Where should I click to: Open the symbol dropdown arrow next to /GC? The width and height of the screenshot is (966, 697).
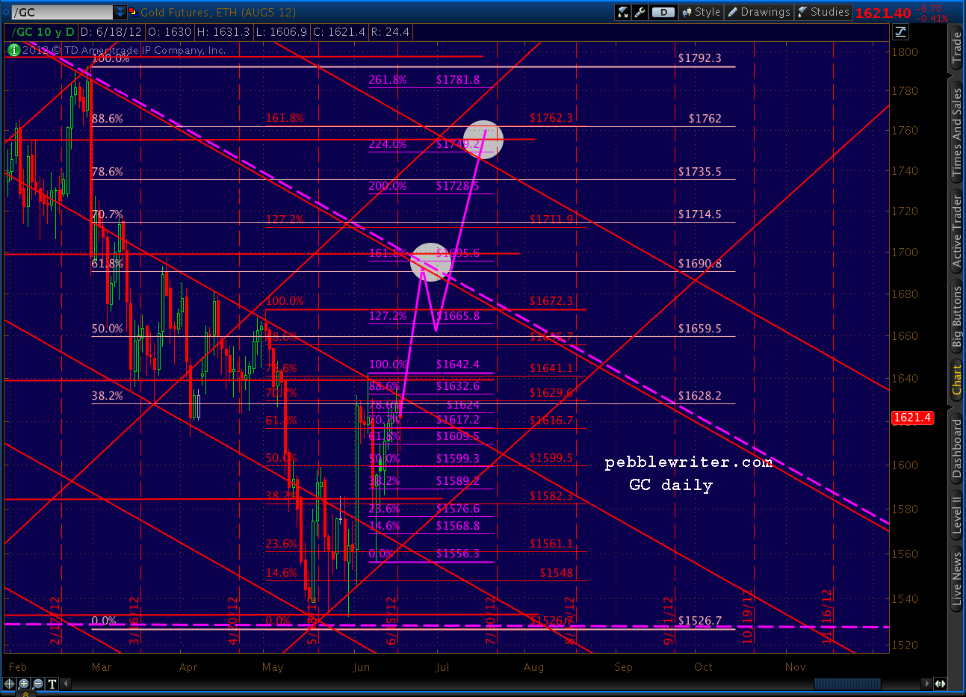click(x=120, y=12)
